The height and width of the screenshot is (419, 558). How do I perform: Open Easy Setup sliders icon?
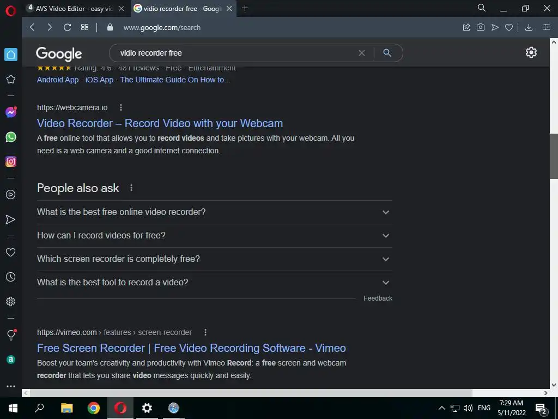point(547,27)
